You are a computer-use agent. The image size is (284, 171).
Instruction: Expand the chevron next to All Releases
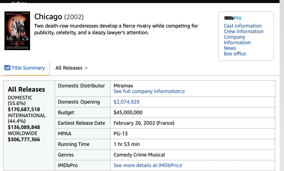[x=86, y=68]
